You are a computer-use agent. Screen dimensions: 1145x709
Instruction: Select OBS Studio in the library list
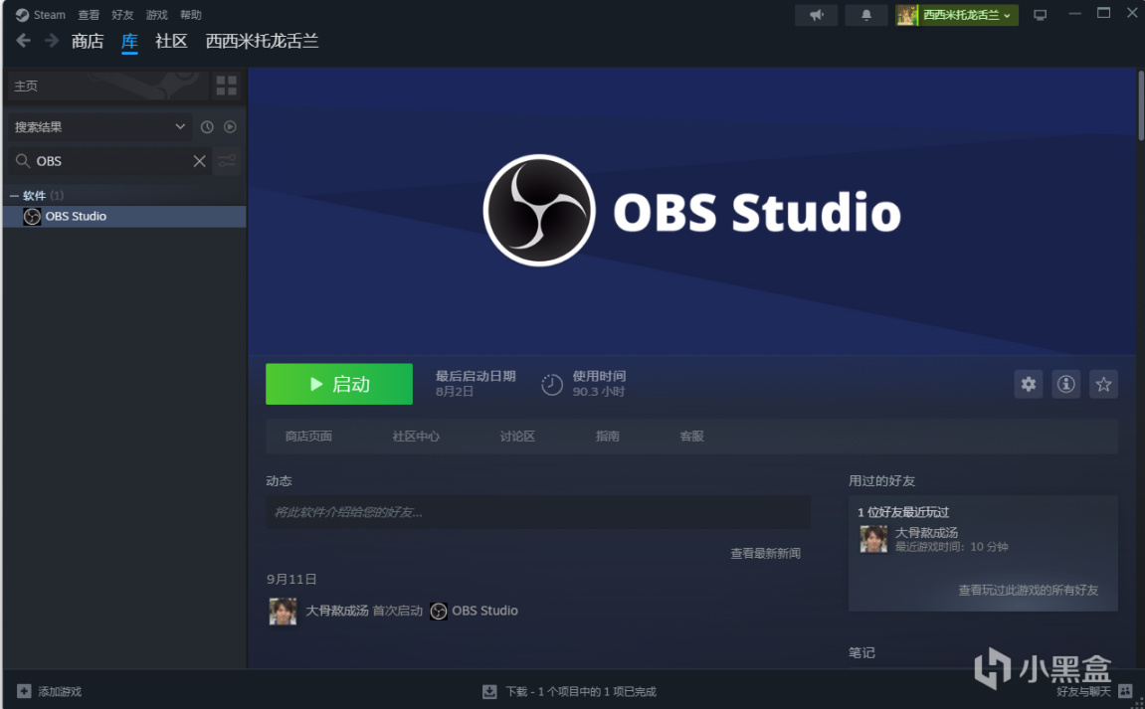tap(125, 216)
